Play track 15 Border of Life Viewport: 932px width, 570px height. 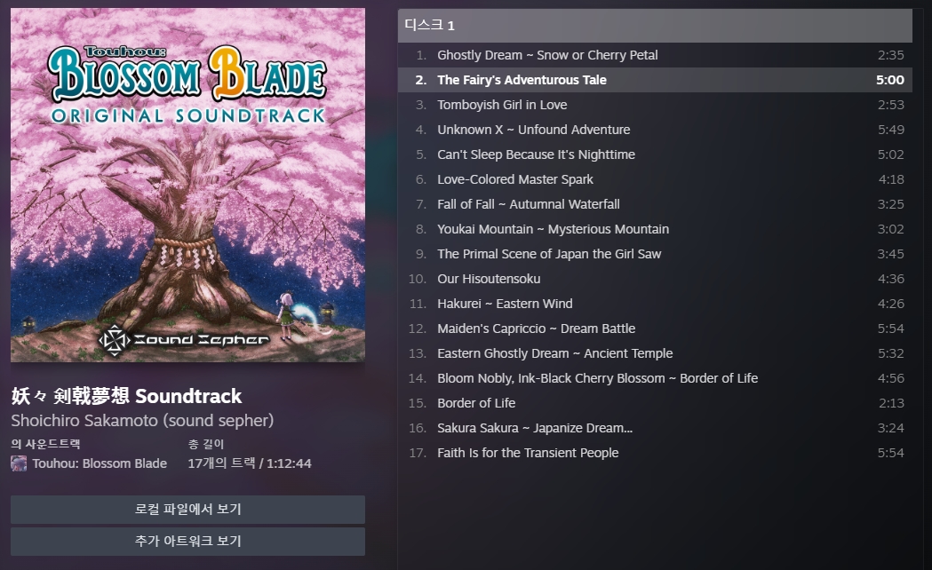point(655,403)
